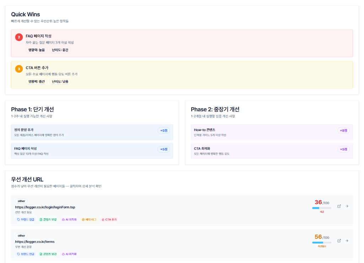Click 'AI 최적화' tag on terms row
Viewport: 364px width, 263px height.
(69, 254)
